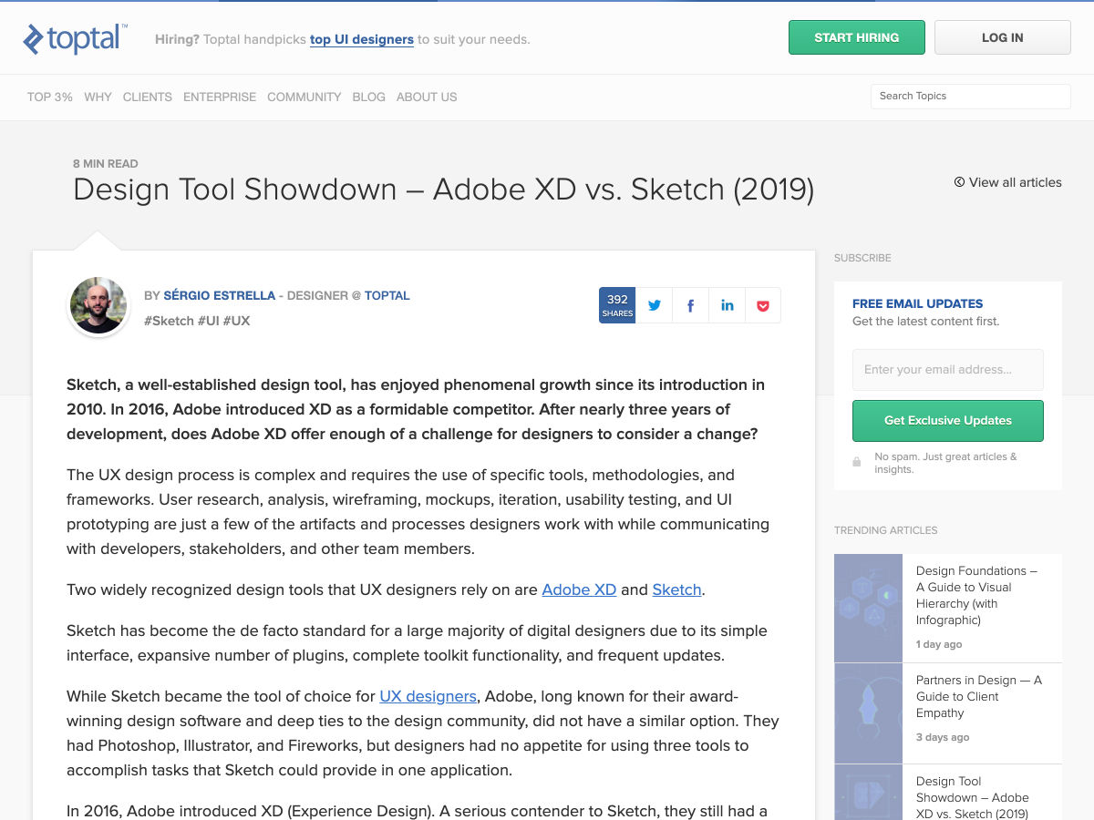Open the ENTERPRISE menu item
The height and width of the screenshot is (820, 1094).
tap(220, 97)
